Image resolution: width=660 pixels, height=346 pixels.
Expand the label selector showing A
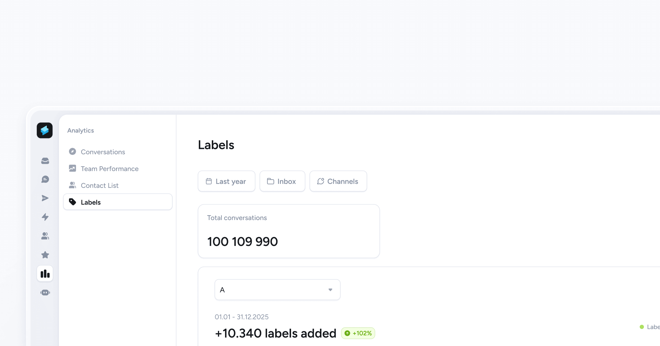[277, 290]
